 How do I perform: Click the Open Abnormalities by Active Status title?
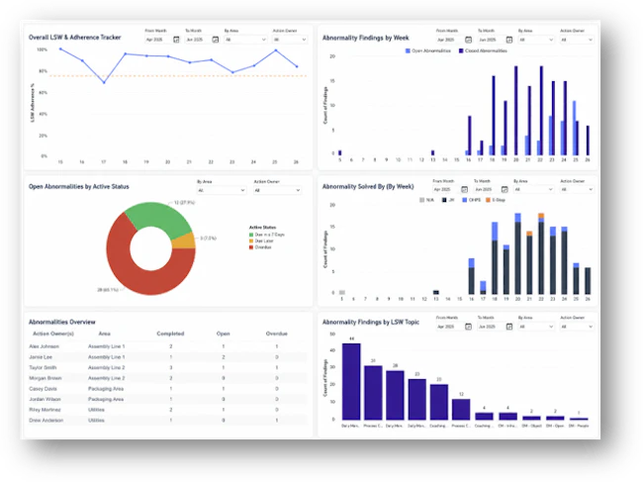79,187
